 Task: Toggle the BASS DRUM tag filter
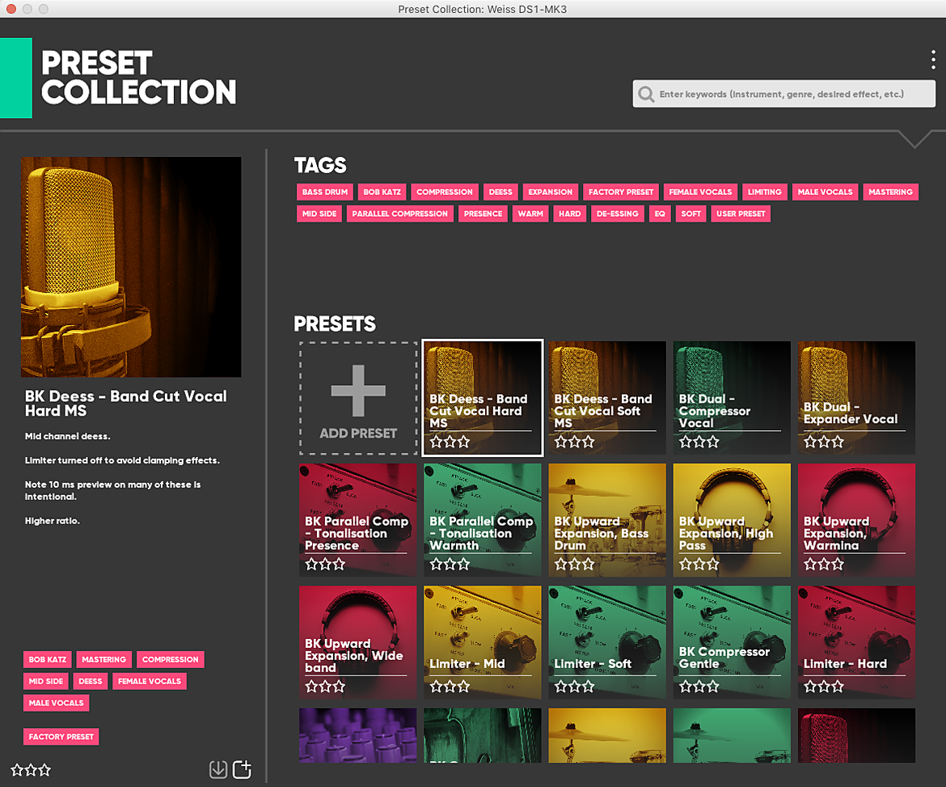tap(324, 192)
